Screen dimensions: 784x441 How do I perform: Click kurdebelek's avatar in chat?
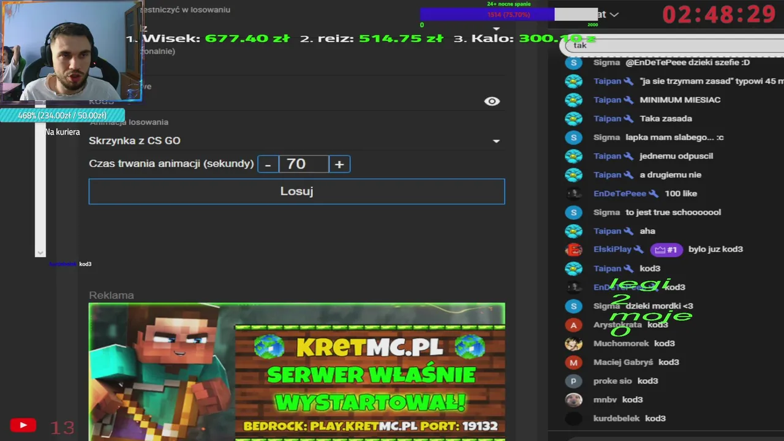click(x=573, y=419)
